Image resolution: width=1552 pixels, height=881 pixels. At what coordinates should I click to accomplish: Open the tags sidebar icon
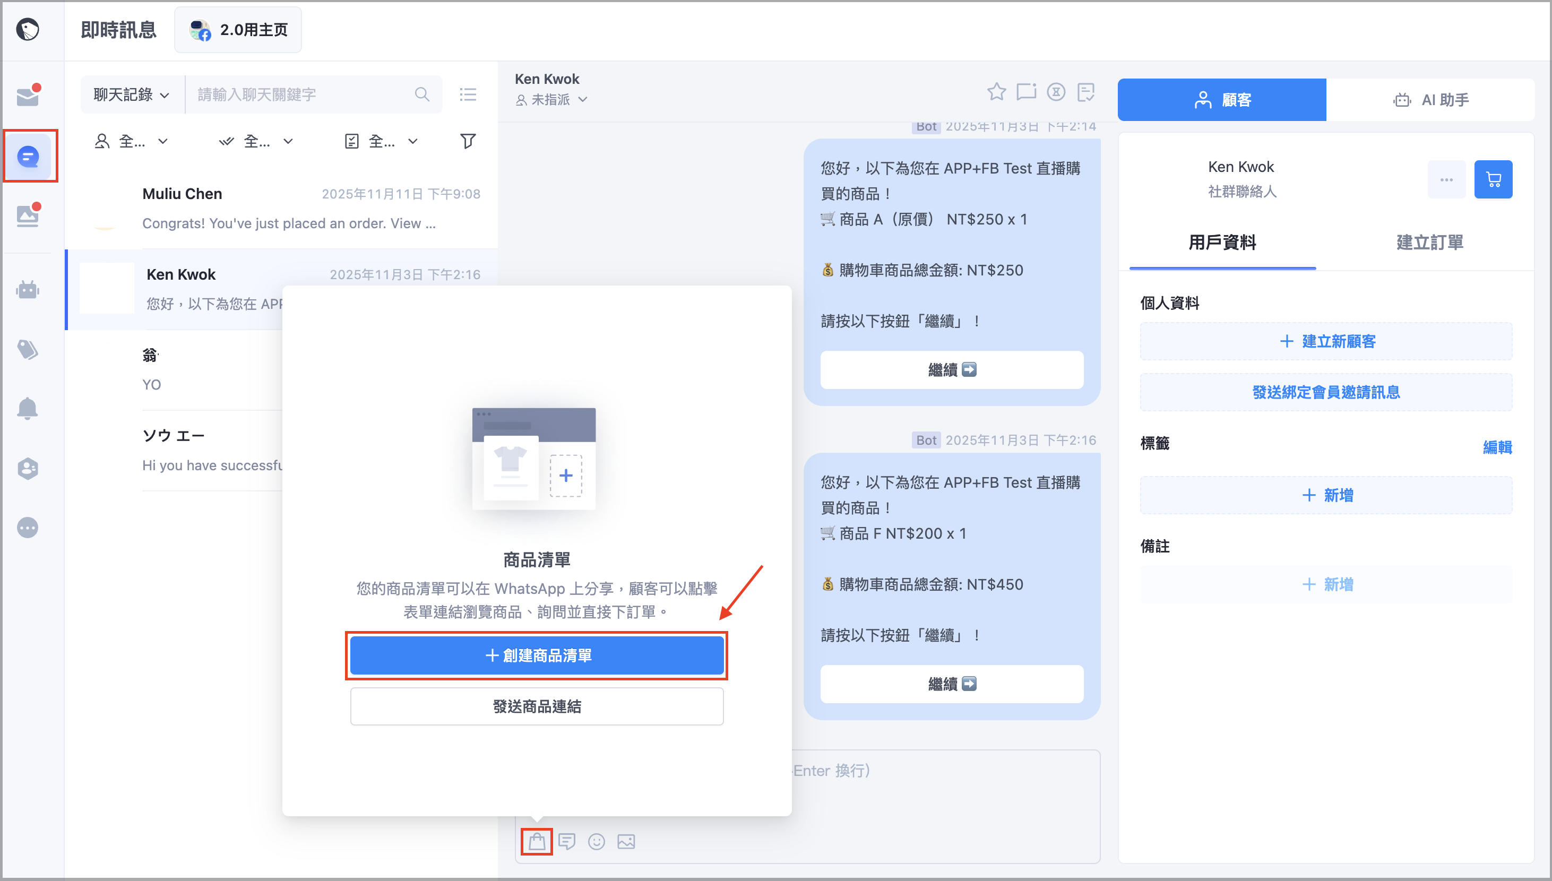point(28,349)
